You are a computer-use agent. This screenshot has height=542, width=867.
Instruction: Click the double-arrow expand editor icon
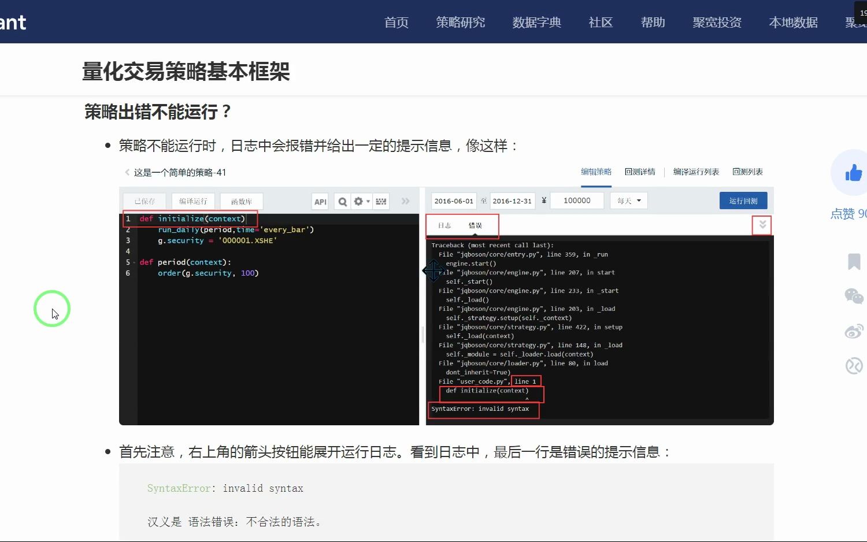(x=405, y=201)
